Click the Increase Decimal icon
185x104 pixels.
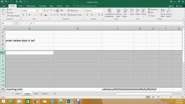pyautogui.click(x=99, y=15)
